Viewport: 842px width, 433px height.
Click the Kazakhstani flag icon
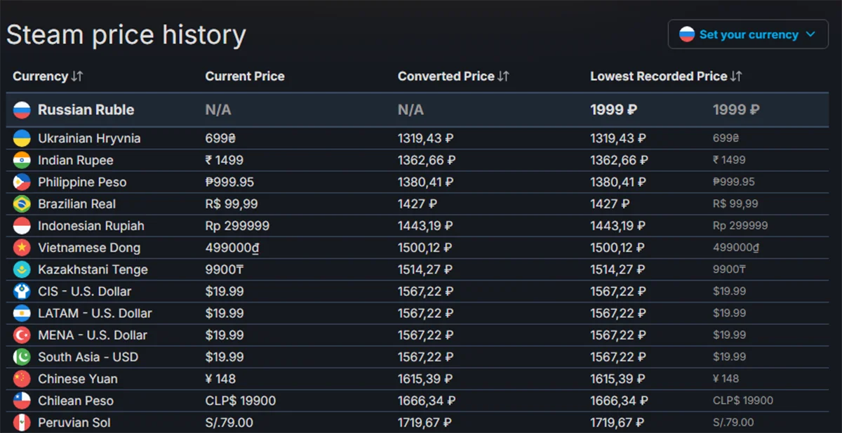22,269
